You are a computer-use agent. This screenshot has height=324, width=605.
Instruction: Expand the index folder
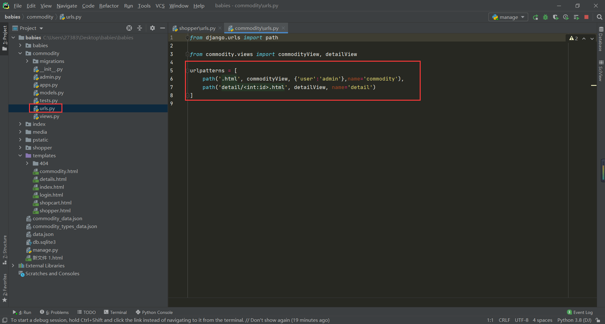click(20, 124)
